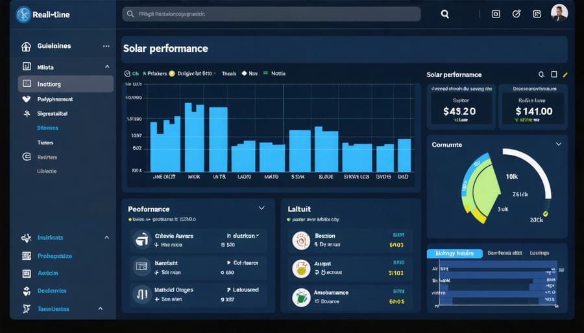
Task: Collapse the Mllata sidebar section
Action: [x=106, y=66]
